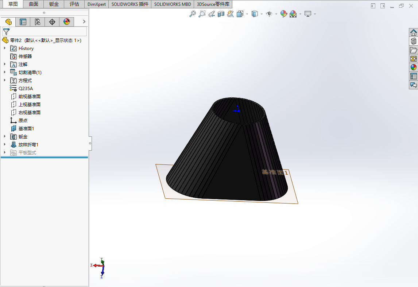This screenshot has height=287, width=418.
Task: Click the Display Style icon
Action: (255, 14)
